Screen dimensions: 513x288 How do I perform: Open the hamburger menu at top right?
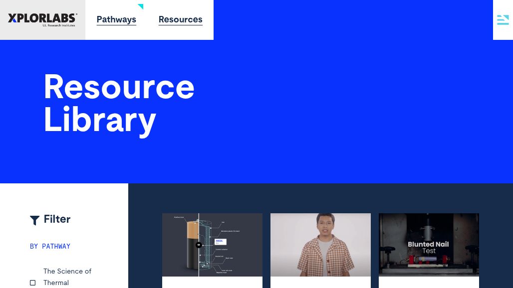(503, 20)
